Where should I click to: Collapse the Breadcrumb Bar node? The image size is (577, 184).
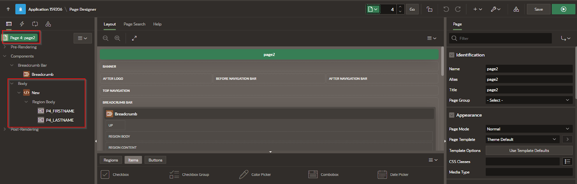tap(12, 65)
